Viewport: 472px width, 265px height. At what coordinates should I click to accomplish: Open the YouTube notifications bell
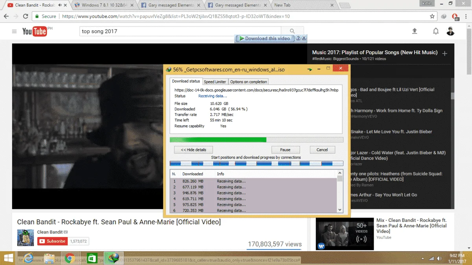(x=435, y=31)
